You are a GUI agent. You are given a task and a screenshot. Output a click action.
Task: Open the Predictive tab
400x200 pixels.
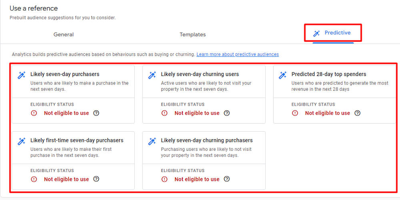[x=333, y=33]
